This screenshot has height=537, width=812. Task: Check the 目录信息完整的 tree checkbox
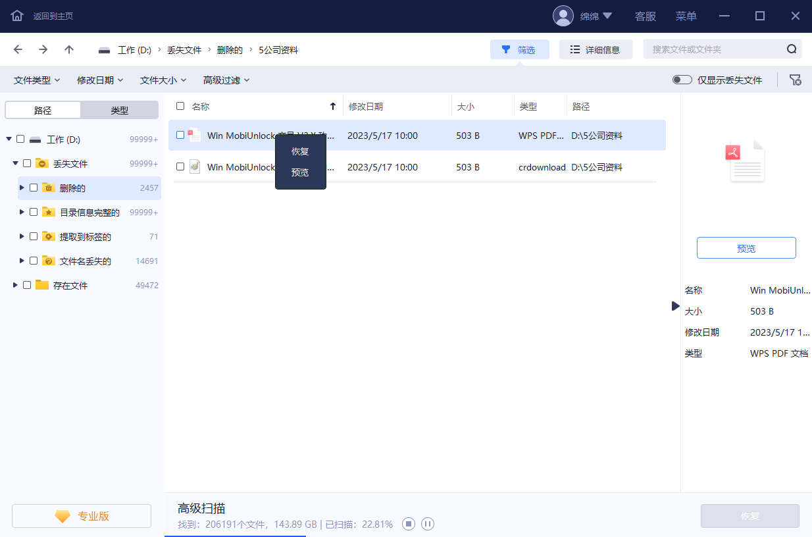[34, 212]
